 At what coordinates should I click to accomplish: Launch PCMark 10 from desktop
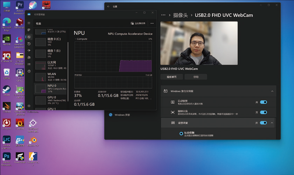tap(7, 57)
